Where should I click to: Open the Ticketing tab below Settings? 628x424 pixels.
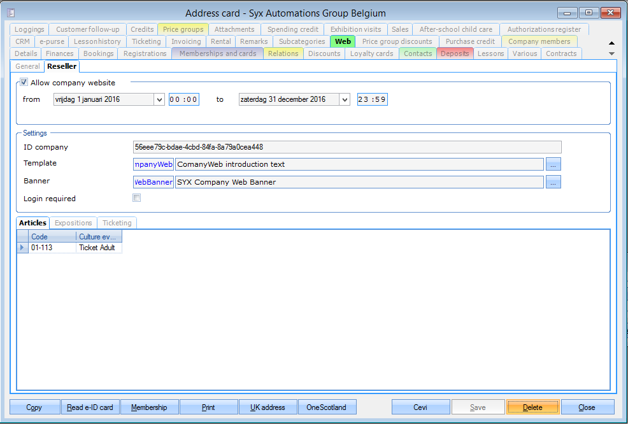117,223
